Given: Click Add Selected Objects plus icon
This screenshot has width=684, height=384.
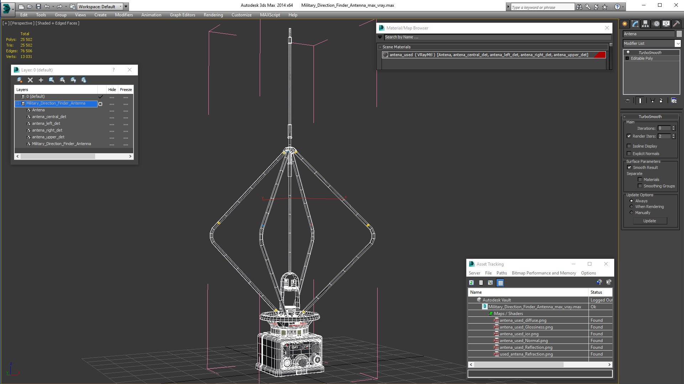Looking at the screenshot, I should click(x=41, y=80).
